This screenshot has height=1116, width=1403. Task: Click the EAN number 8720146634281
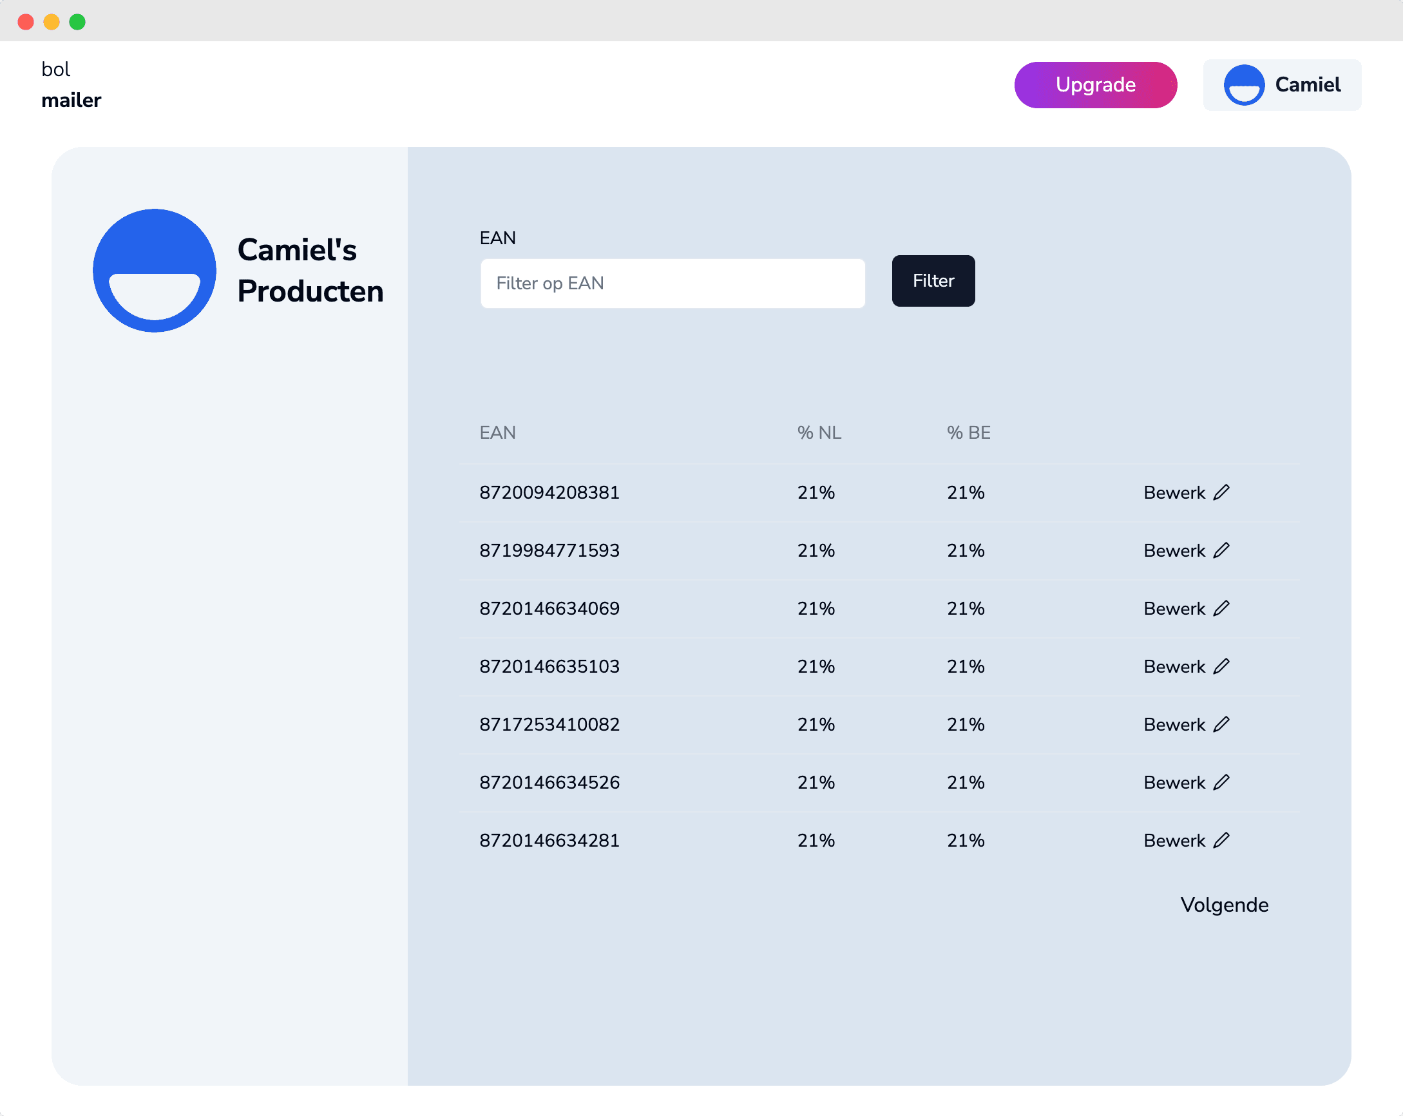549,840
